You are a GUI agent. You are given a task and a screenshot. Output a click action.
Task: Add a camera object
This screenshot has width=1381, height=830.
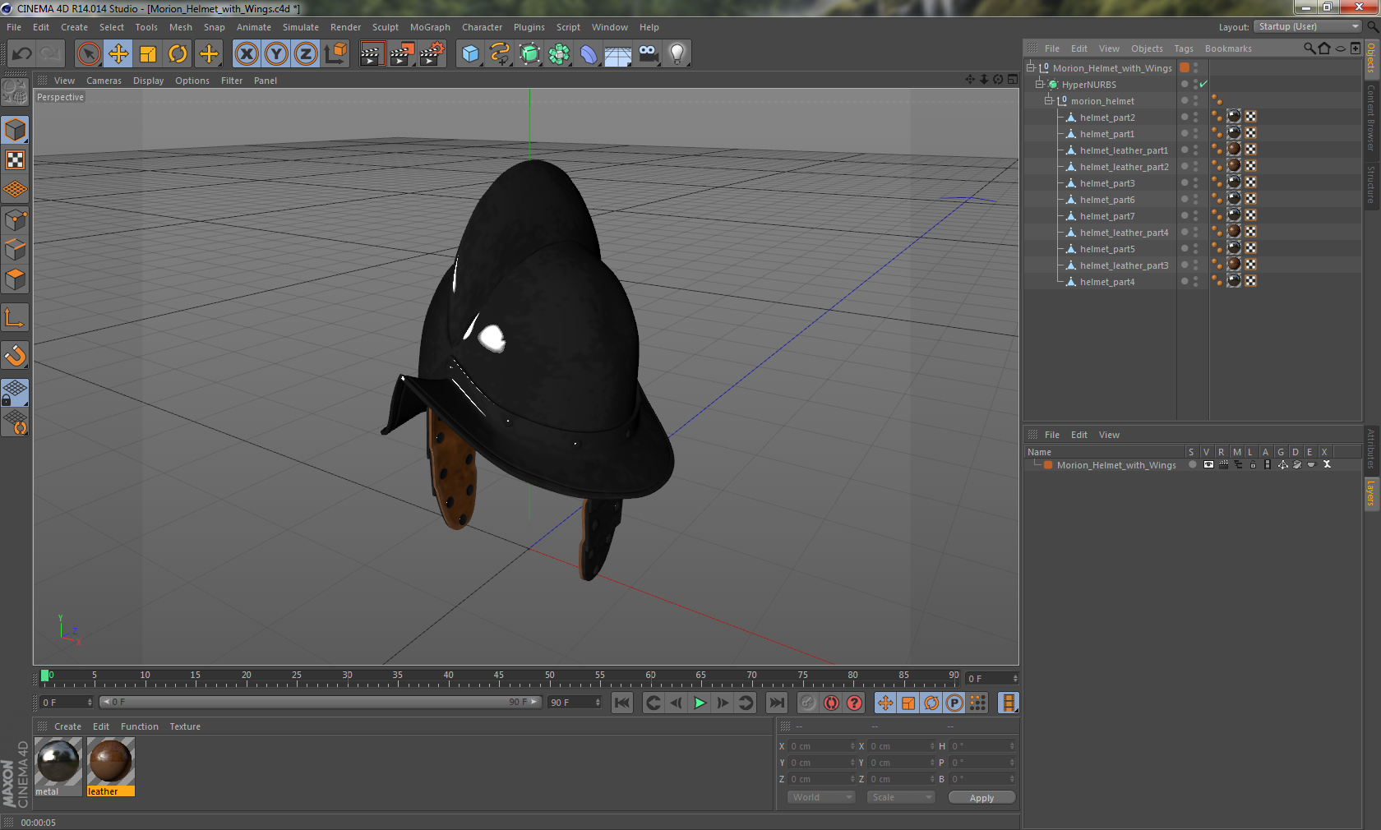pyautogui.click(x=648, y=54)
